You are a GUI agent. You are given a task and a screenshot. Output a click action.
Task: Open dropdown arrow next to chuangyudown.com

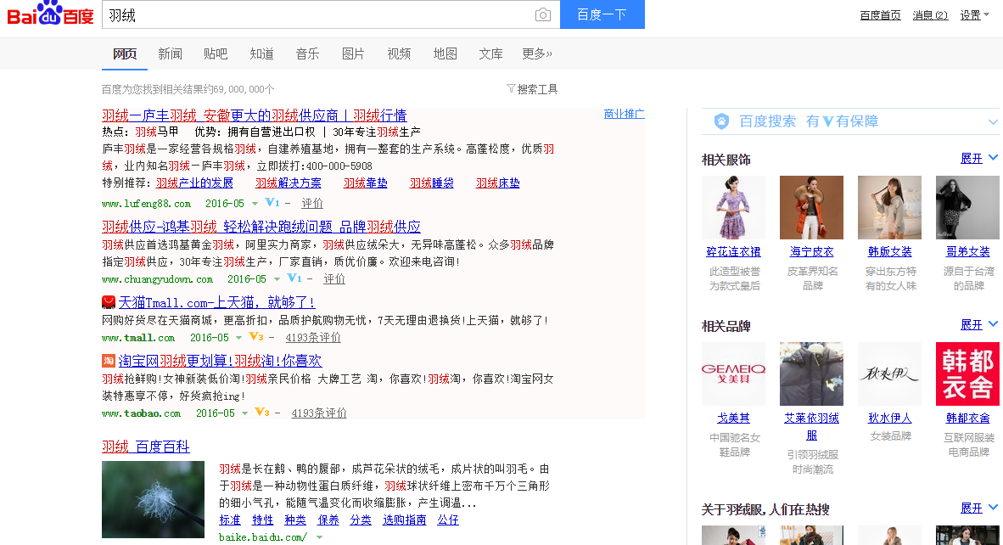click(x=277, y=279)
